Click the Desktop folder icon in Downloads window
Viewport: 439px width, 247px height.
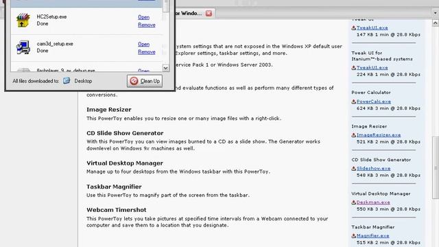(67, 81)
